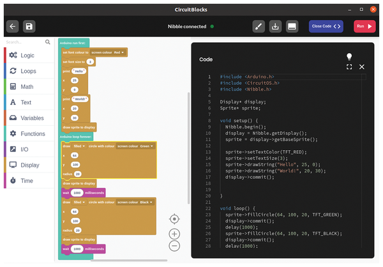This screenshot has width=383, height=267.
Task: Open the Loops block category
Action: 29,71
